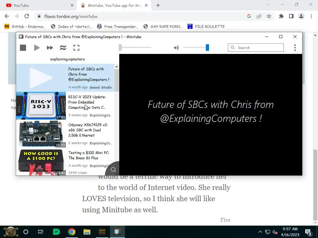Open Cortana search circle on taskbar
The image size is (318, 238).
point(26,232)
